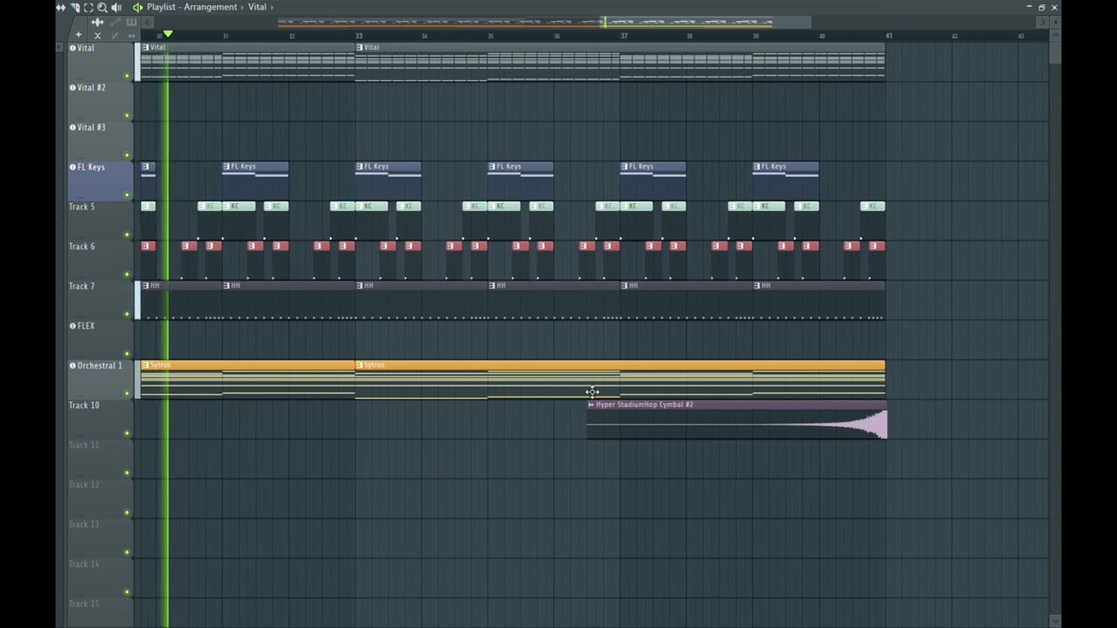The height and width of the screenshot is (628, 1117).
Task: Select the Vital track header
Action: 100,62
